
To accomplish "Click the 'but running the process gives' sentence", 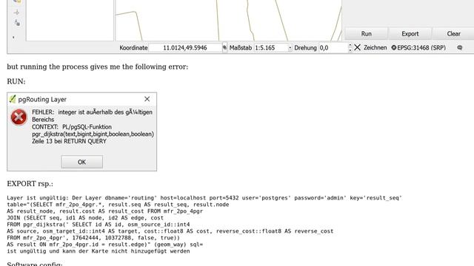I will [x=97, y=66].
